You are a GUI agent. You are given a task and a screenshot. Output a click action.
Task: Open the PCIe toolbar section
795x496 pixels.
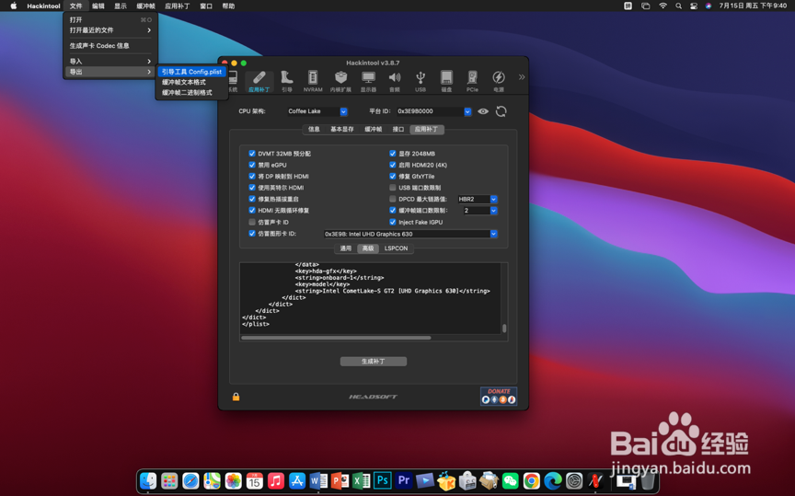[472, 81]
